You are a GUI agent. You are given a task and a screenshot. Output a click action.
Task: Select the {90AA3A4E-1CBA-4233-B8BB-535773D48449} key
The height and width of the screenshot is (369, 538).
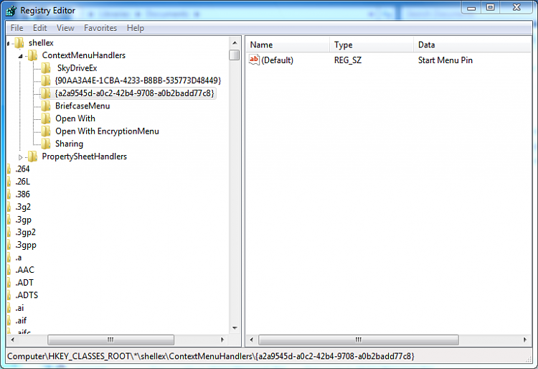[x=138, y=80]
